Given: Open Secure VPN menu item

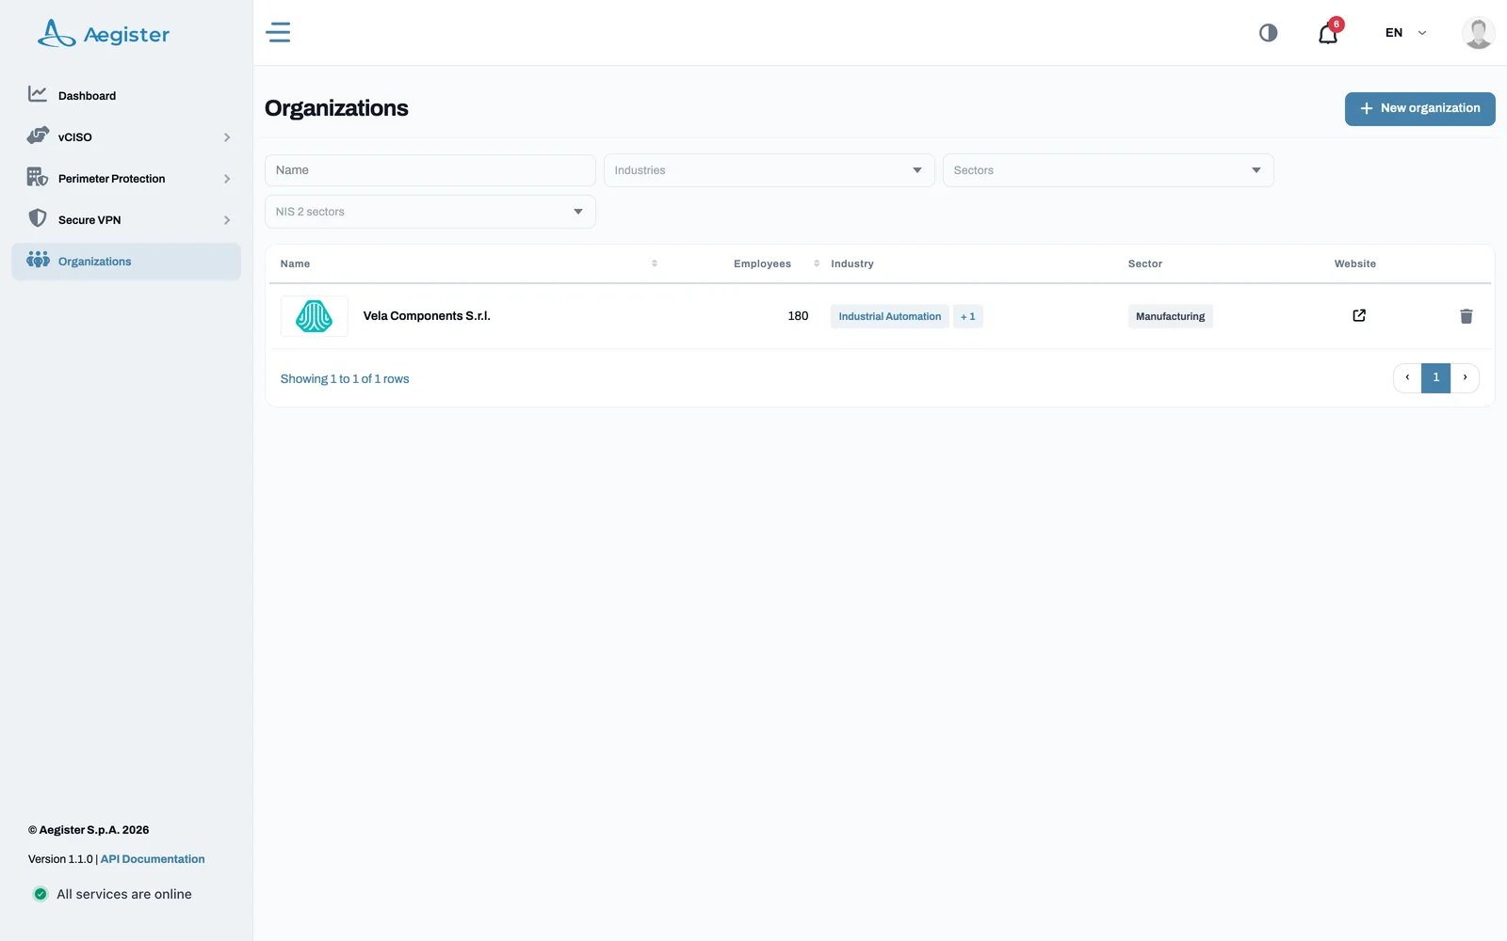Looking at the screenshot, I should point(126,219).
